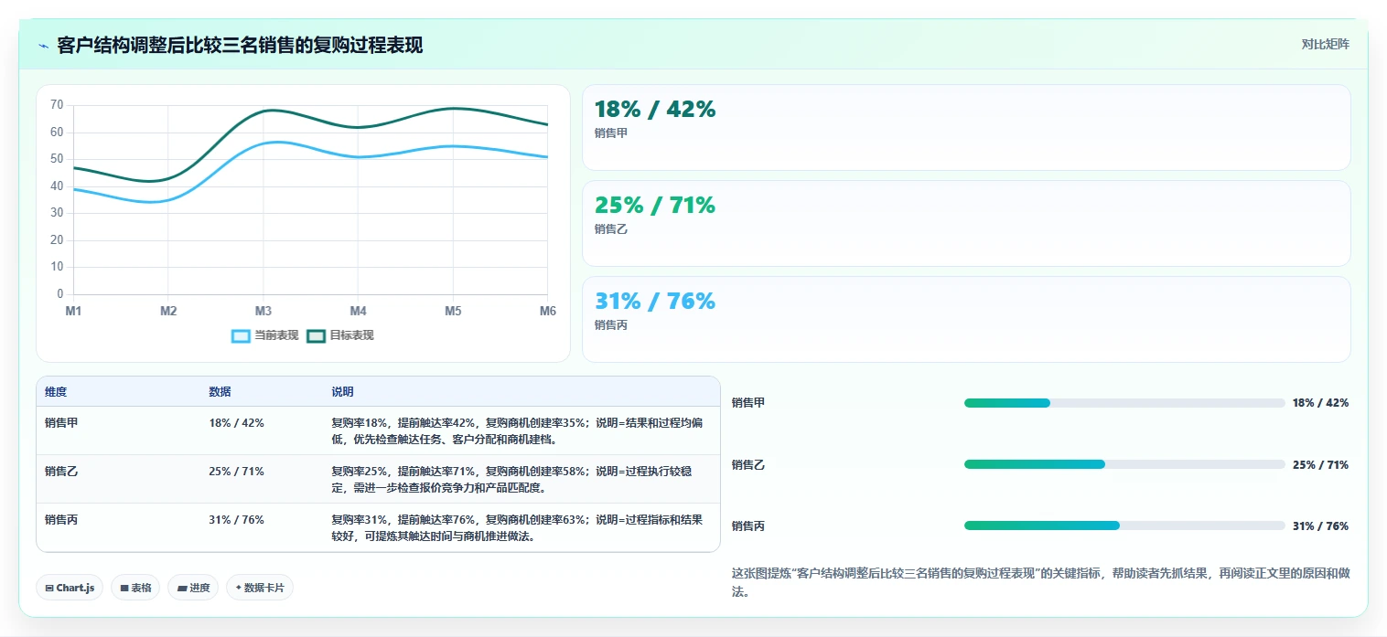This screenshot has height=637, width=1387.
Task: Click the 进度 tag
Action: coord(193,588)
